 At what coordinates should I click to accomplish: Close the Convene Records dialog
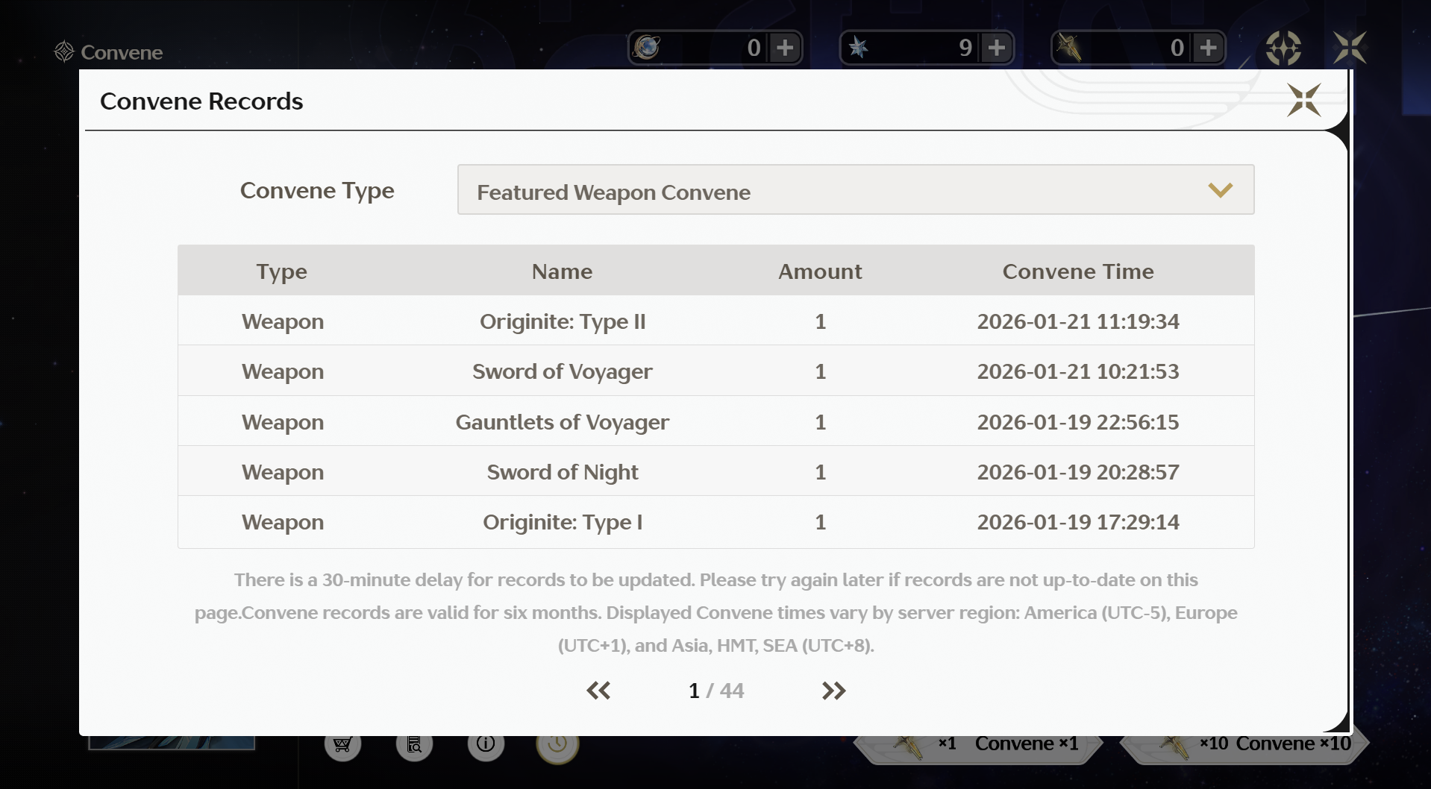[x=1303, y=100]
